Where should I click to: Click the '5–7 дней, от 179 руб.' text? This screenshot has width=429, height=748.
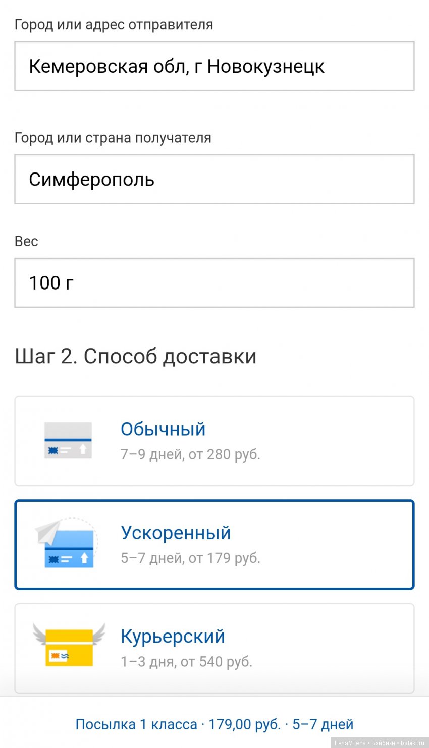[190, 558]
